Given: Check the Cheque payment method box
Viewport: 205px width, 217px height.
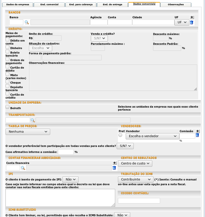Looking at the screenshot, I should pos(8,82).
